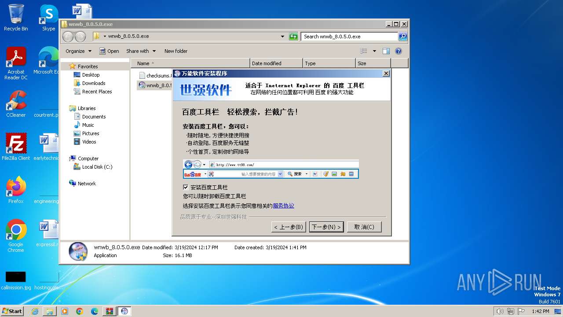The height and width of the screenshot is (317, 563).
Task: Switch to installer taskbar button
Action: click(124, 311)
